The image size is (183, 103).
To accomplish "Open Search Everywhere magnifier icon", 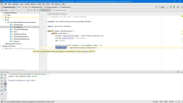I will 181,7.
